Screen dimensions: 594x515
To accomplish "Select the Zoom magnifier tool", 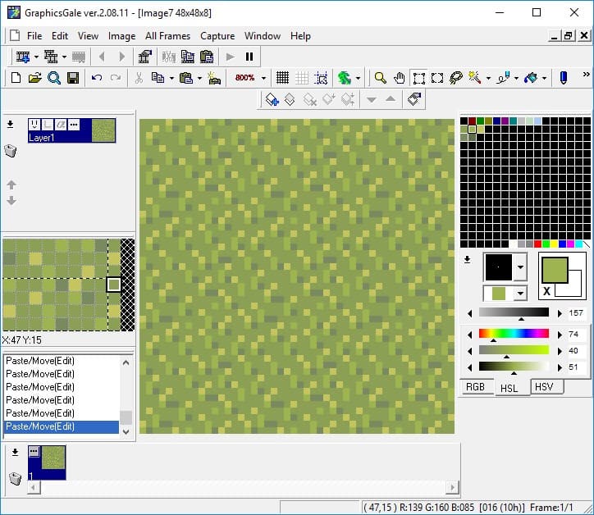I will [380, 78].
